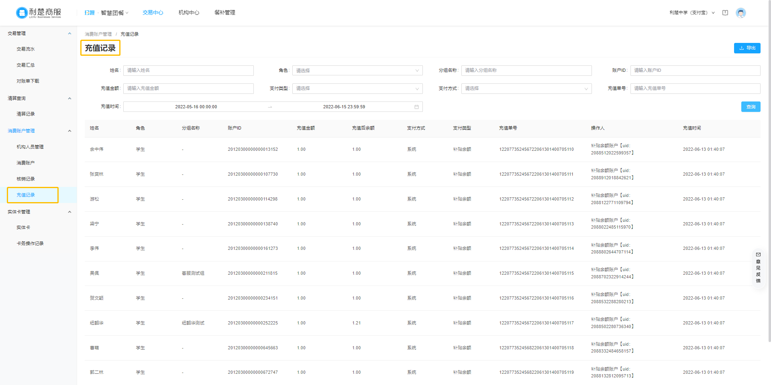Open the 利楚中学（支付宝）organization dropdown

(x=692, y=13)
